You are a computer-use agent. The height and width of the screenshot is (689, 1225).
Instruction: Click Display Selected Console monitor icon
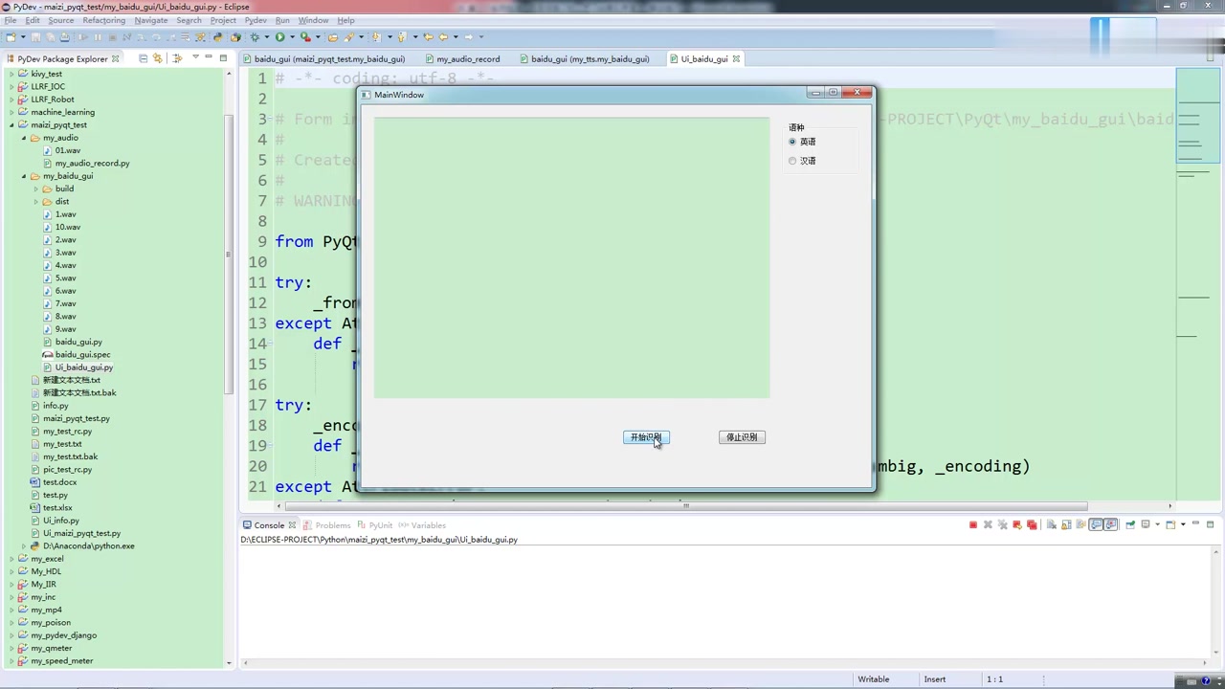[1146, 524]
